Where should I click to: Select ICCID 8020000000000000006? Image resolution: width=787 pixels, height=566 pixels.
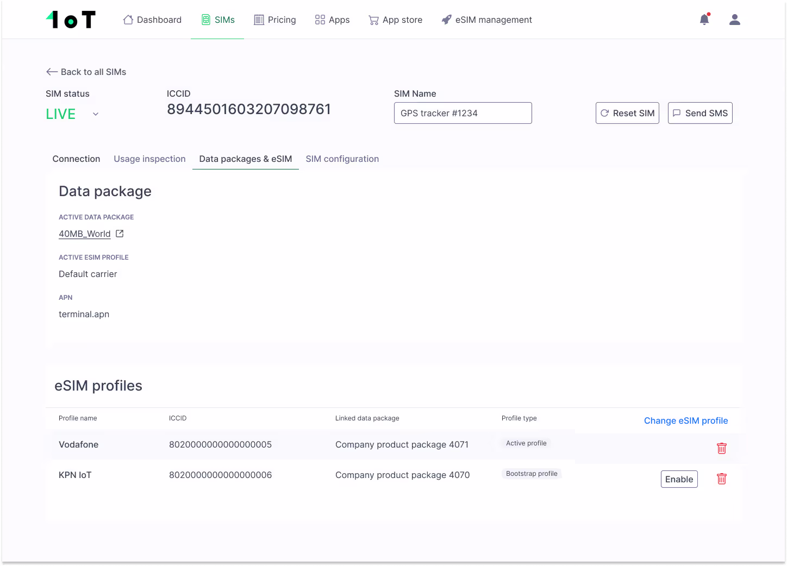[221, 475]
